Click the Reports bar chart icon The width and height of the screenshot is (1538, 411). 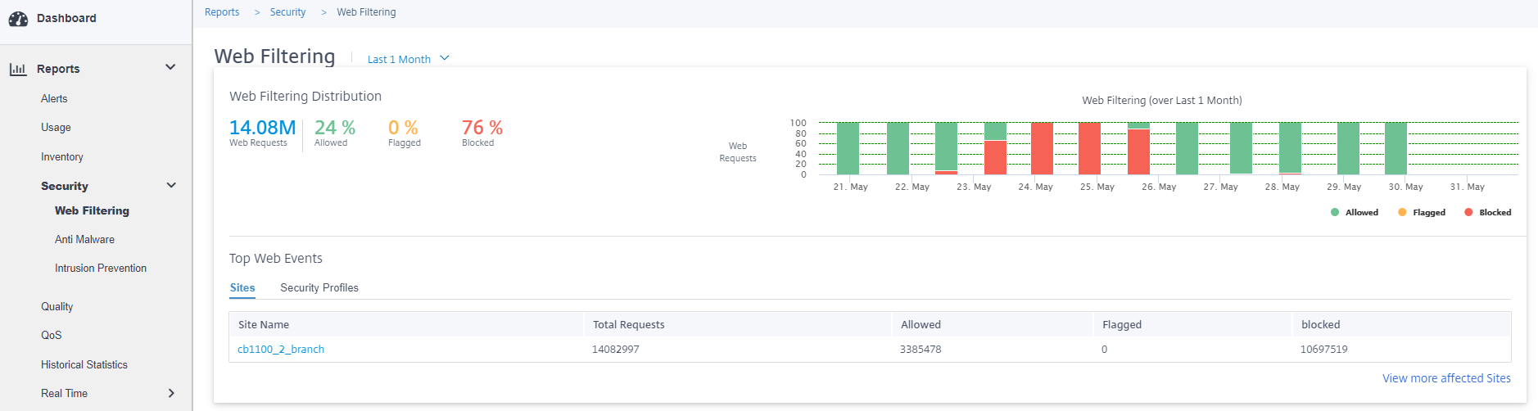pyautogui.click(x=18, y=70)
